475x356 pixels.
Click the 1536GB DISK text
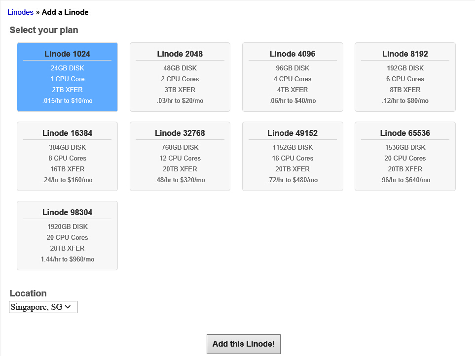pyautogui.click(x=405, y=147)
